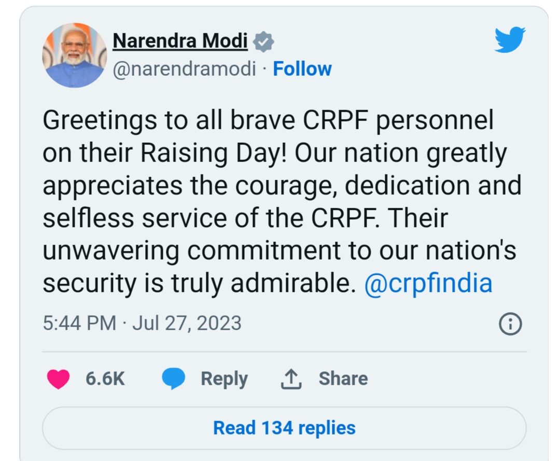Click the Reply text label
560x461 pixels.
coord(224,378)
